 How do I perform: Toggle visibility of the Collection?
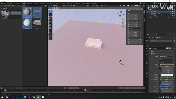(x=171, y=10)
